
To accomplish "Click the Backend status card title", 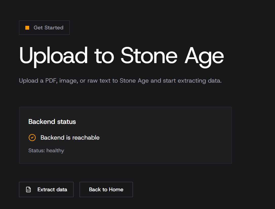I will tap(52, 122).
